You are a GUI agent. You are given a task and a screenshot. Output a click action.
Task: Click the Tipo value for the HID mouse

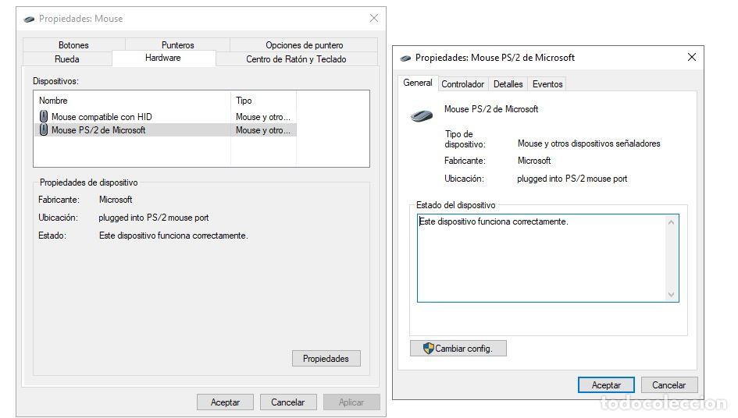pos(263,117)
